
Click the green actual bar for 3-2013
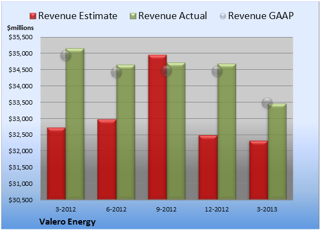pos(277,152)
